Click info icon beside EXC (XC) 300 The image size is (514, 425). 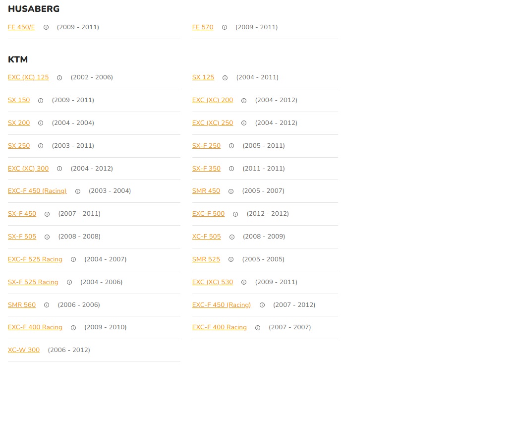(x=59, y=169)
